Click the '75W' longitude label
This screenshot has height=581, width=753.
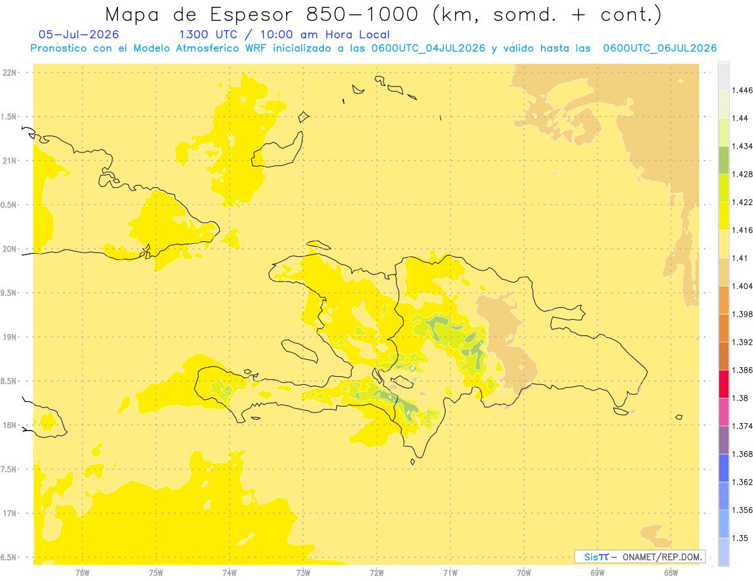tap(156, 572)
